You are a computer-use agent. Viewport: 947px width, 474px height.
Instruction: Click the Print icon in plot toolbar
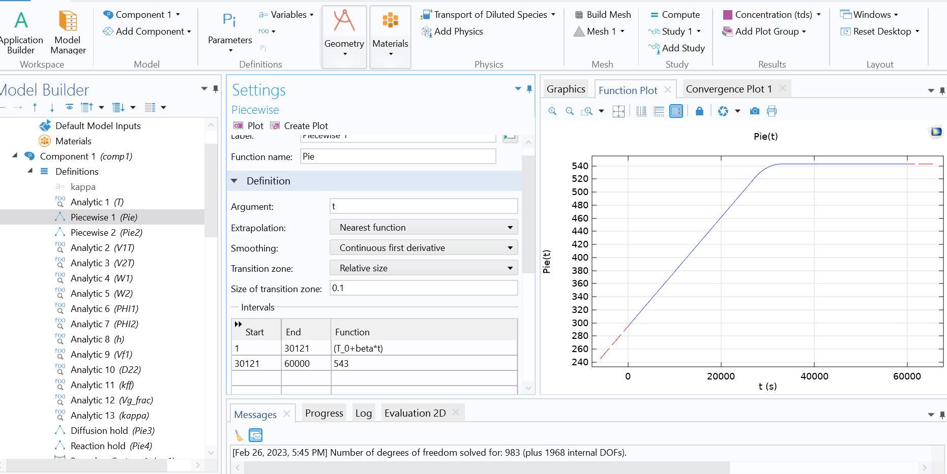pyautogui.click(x=772, y=111)
